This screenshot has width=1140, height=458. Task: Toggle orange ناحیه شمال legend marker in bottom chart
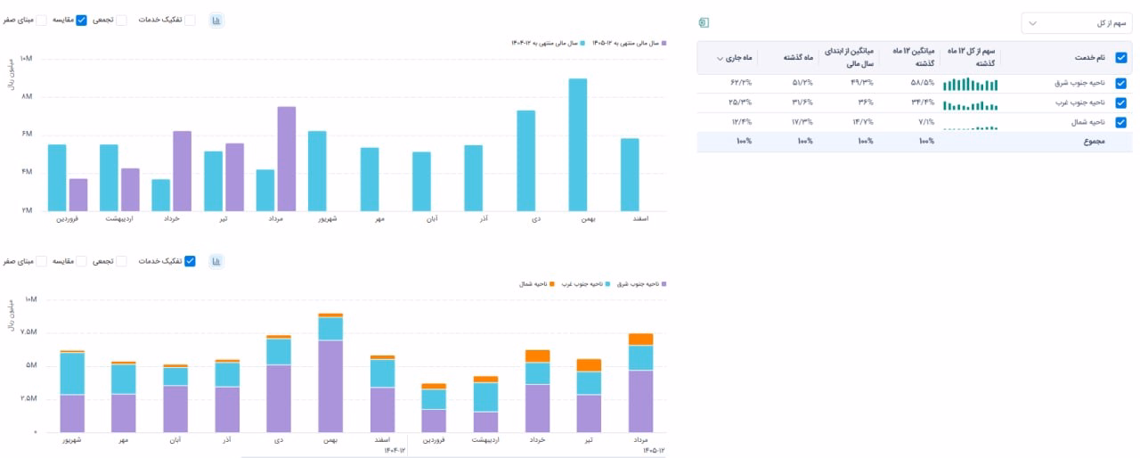click(552, 284)
